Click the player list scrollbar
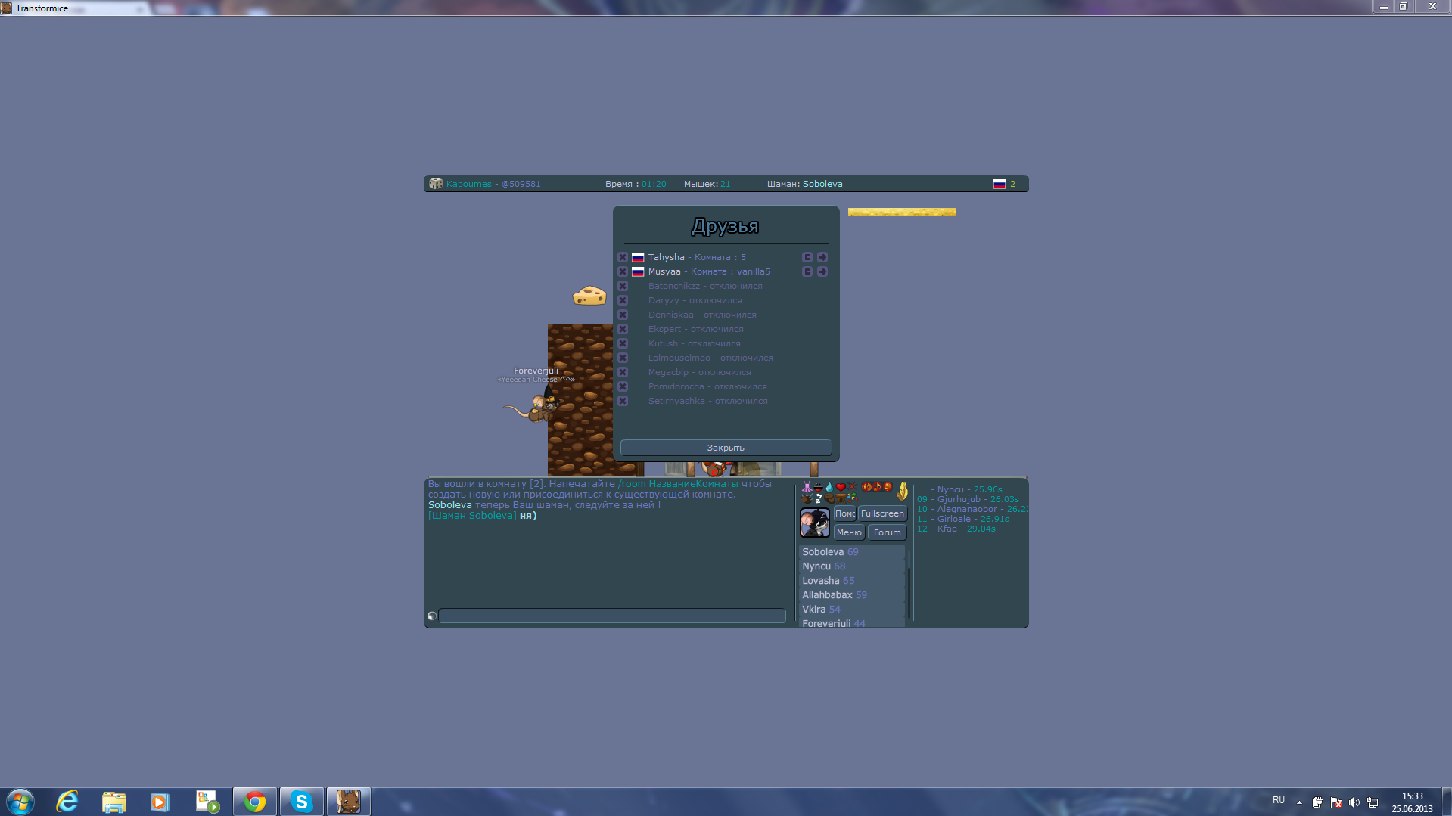 (x=908, y=584)
